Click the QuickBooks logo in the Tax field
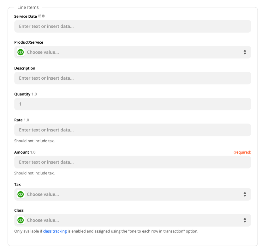 coord(20,194)
